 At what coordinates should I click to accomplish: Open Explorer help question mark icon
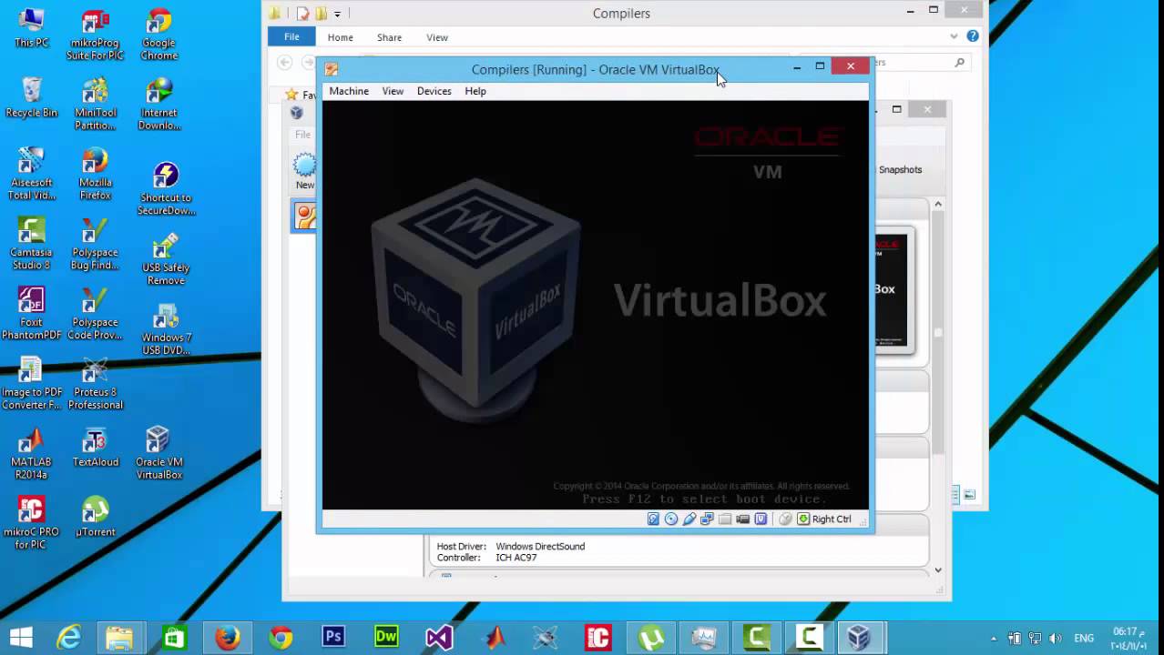973,36
